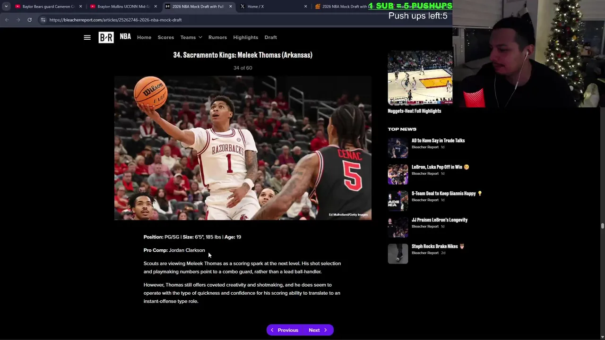
Task: Click the Giannis 5-team deal thumbnail
Action: coord(398,201)
